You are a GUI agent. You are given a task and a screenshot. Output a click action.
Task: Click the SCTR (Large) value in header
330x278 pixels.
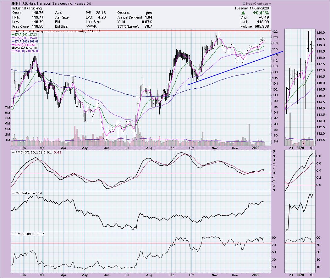148,26
